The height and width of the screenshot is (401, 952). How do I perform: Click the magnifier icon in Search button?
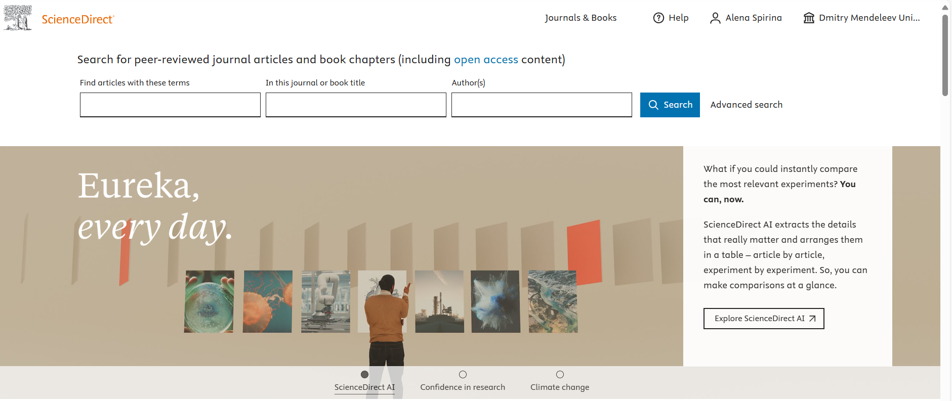point(653,105)
